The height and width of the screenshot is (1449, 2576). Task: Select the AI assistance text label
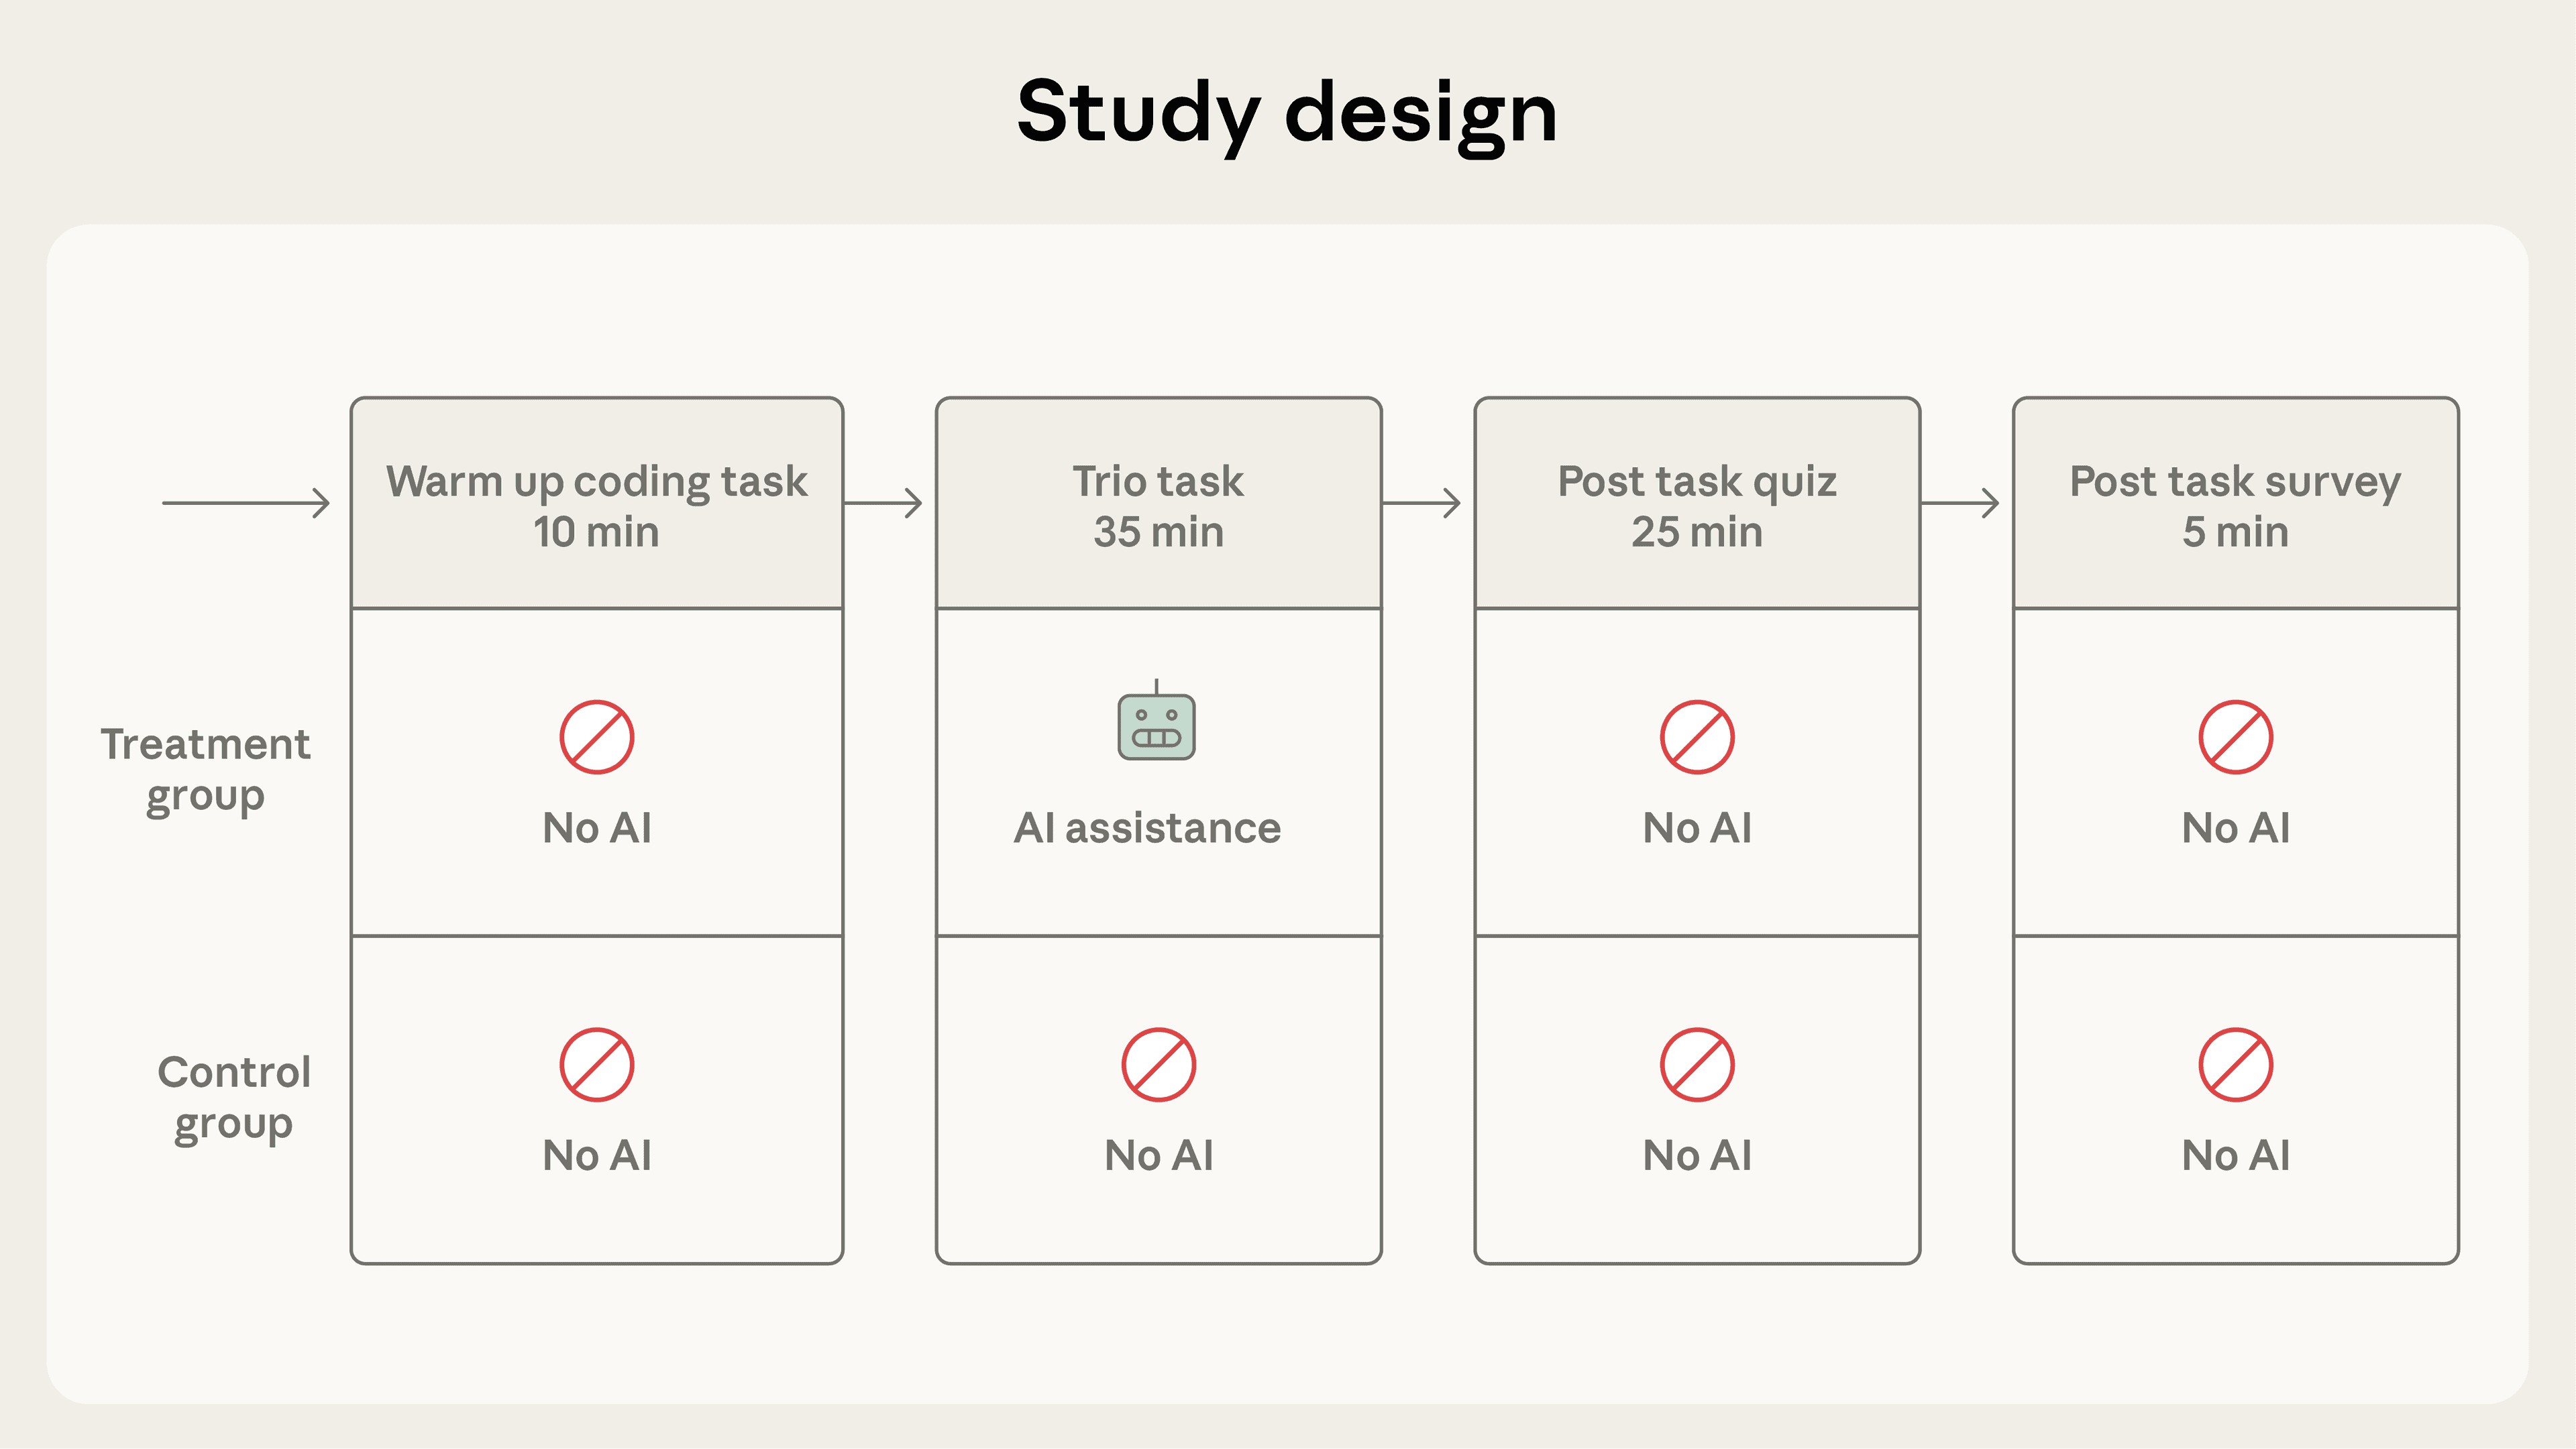(1148, 827)
